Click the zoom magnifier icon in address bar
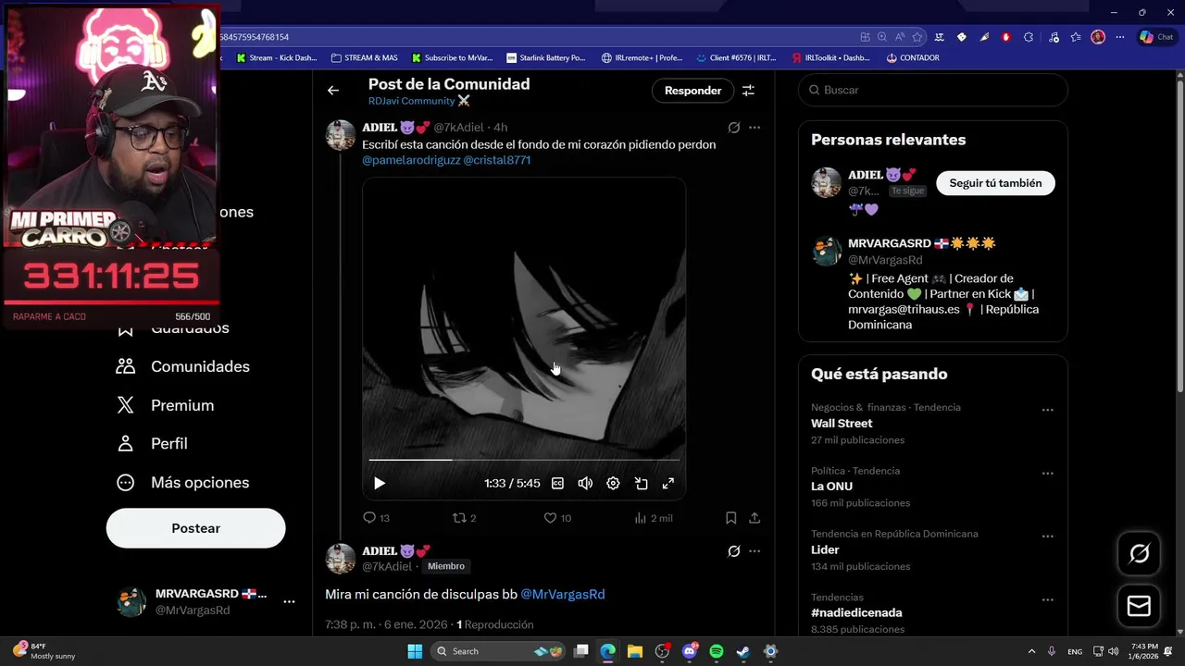This screenshot has width=1185, height=666. coord(882,37)
